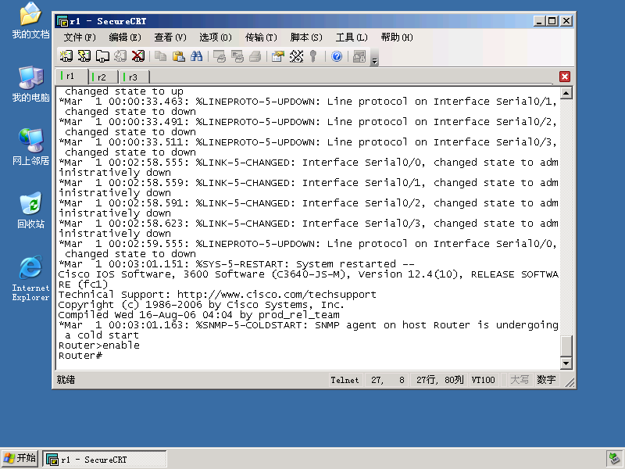This screenshot has width=625, height=469.
Task: Select the 网上邻居 desktop icon
Action: click(x=30, y=147)
